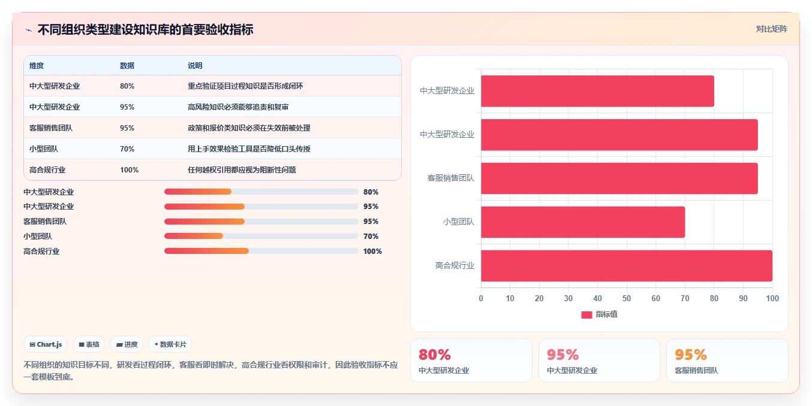Viewport: 812px width, 406px height.
Task: Click the 小型团队 70% progress bar
Action: tap(261, 237)
